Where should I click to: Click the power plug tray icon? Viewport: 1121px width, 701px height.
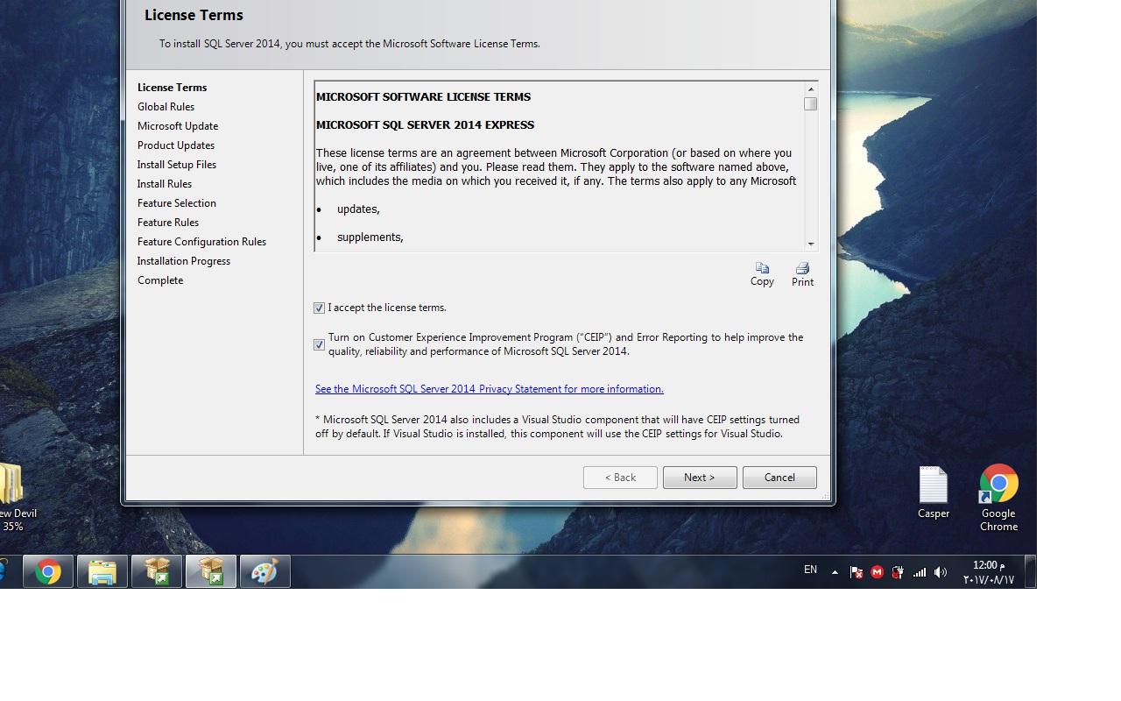[898, 572]
